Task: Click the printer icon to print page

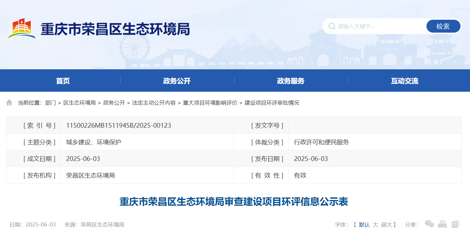Action: (x=442, y=224)
